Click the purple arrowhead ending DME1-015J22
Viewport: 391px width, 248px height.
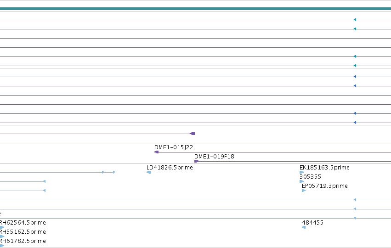click(156, 152)
